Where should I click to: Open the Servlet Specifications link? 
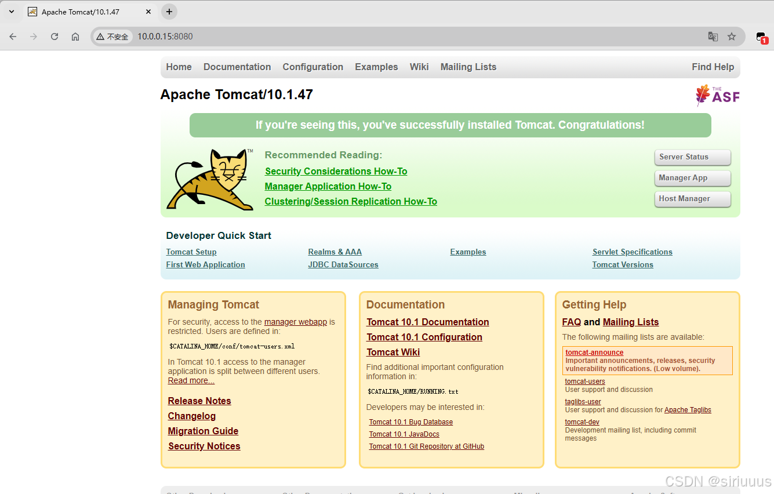[x=633, y=252]
